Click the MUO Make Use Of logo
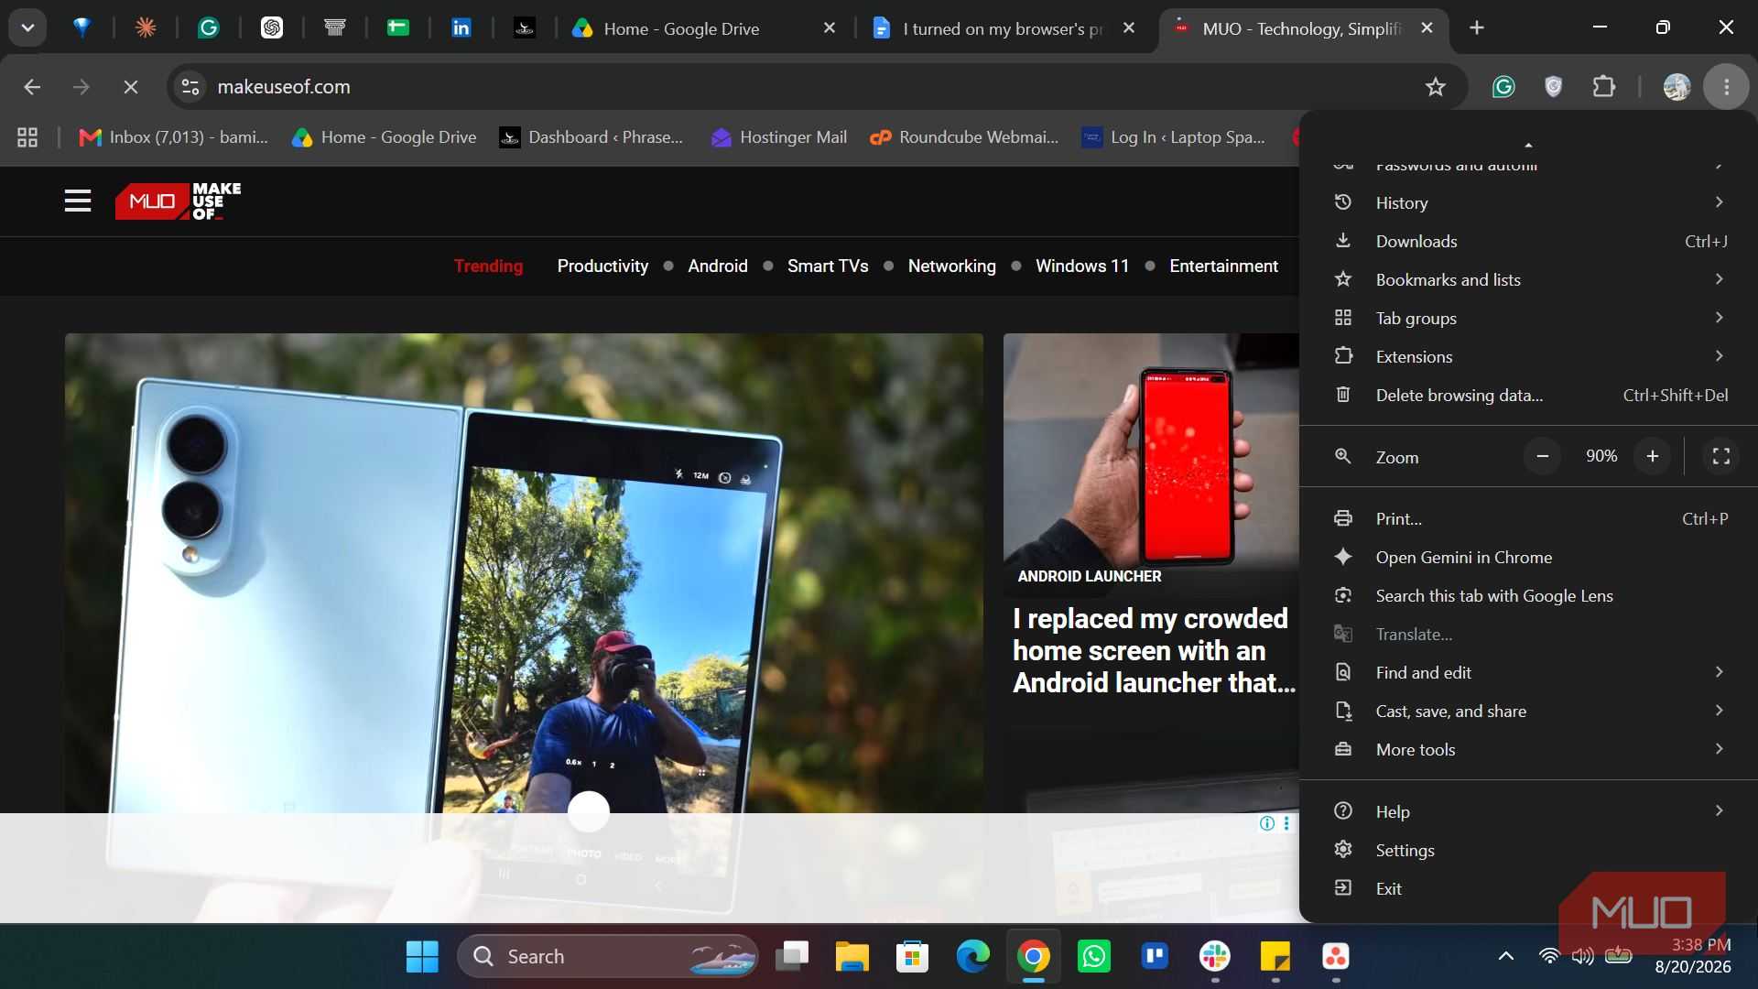1758x989 pixels. pos(178,201)
